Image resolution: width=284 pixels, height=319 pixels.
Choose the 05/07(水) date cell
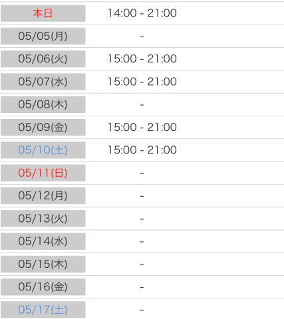pos(43,82)
